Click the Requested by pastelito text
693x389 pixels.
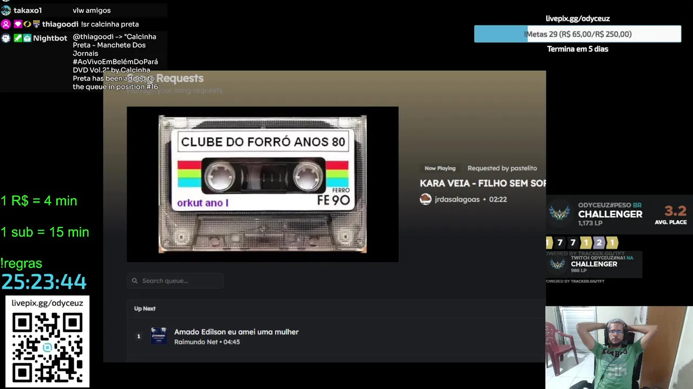502,168
